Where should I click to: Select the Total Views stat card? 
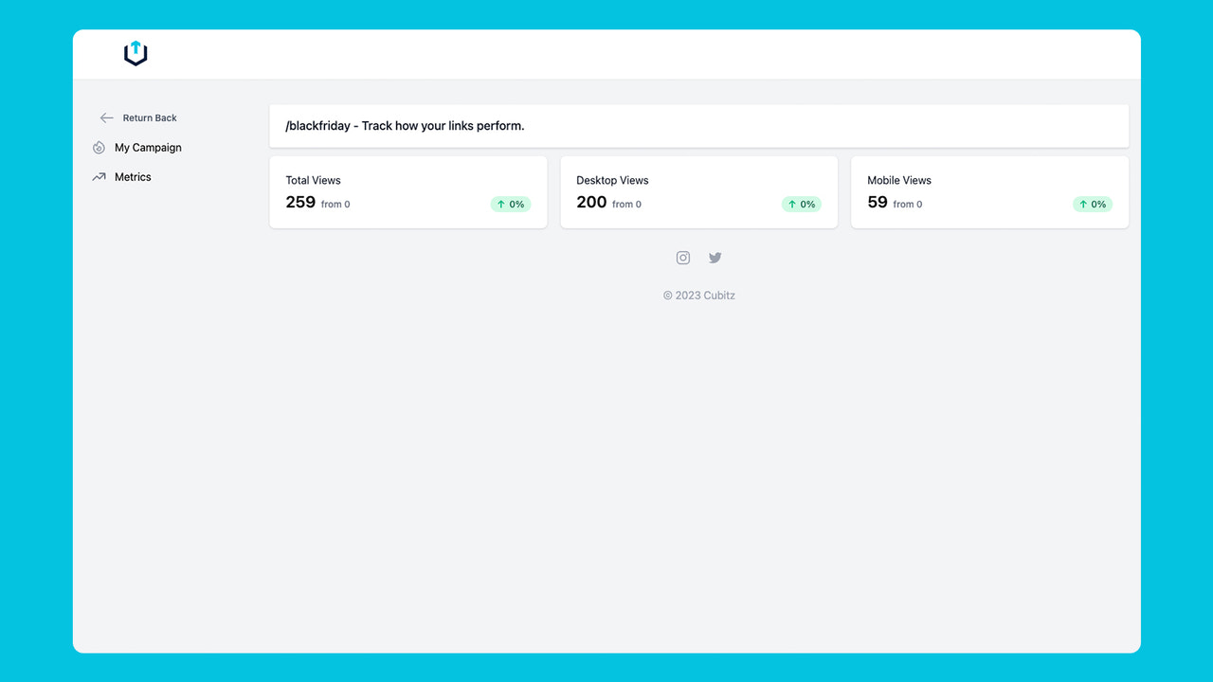pyautogui.click(x=407, y=191)
